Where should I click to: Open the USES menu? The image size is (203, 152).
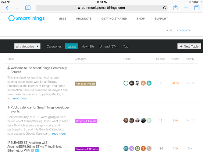(62, 19)
